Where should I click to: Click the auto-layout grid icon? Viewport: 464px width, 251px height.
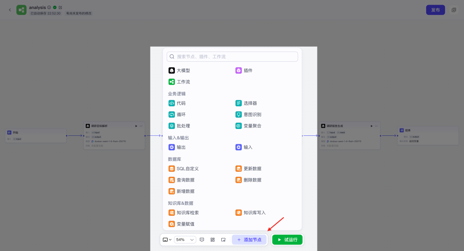coord(213,240)
